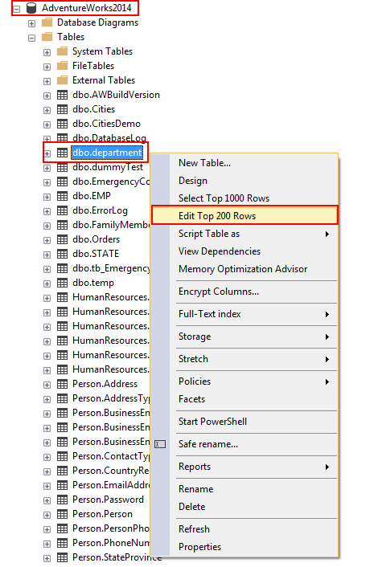Choose Edit Top 200 Rows
382x567 pixels.
click(244, 216)
